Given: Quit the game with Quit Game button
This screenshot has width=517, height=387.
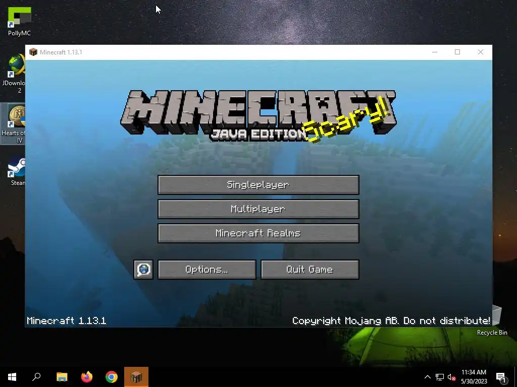Looking at the screenshot, I should click(309, 270).
